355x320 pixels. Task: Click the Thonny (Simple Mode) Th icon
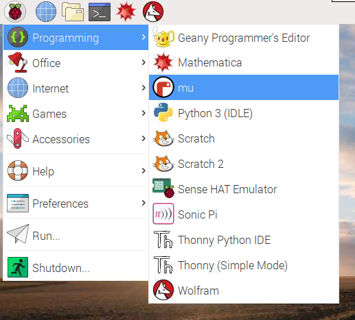pos(163,264)
